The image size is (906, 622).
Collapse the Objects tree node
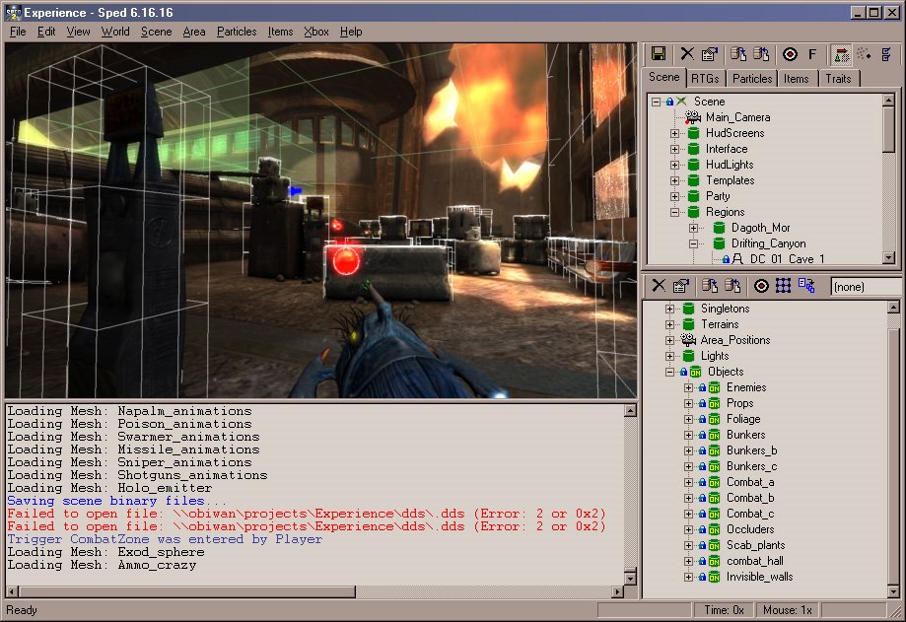[x=670, y=372]
